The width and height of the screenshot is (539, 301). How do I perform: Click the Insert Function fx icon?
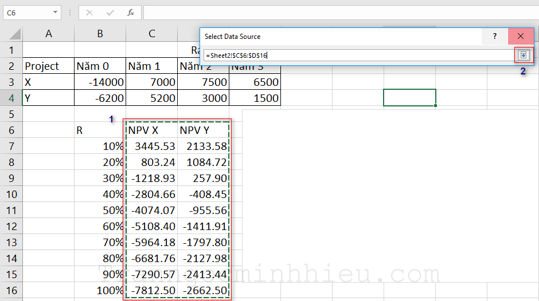tap(131, 12)
